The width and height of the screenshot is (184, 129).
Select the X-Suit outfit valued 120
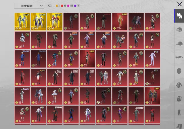pyautogui.click(x=120, y=22)
